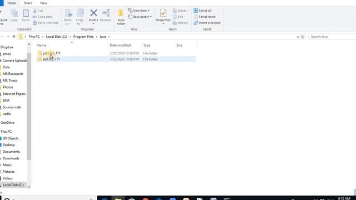Open the Move to command
Image resolution: width=356 pixels, height=200 pixels.
[x=68, y=17]
